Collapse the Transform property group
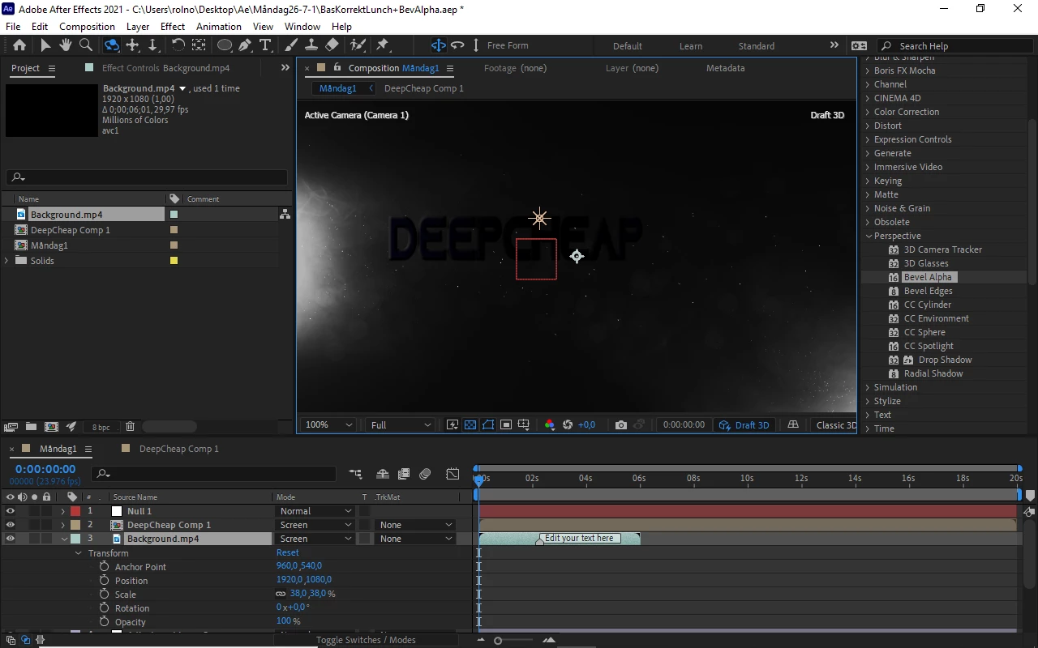1038x648 pixels. (x=79, y=553)
